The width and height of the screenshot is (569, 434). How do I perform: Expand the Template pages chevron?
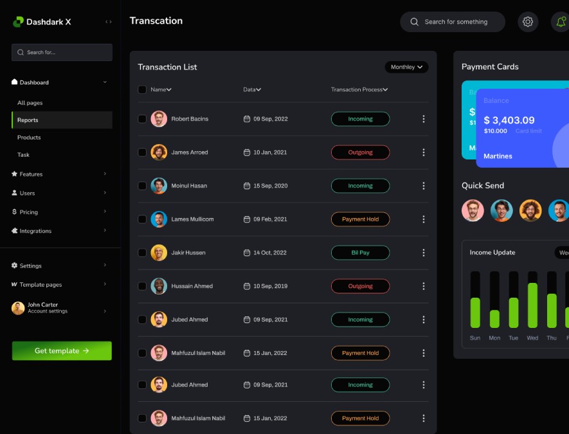pos(105,284)
